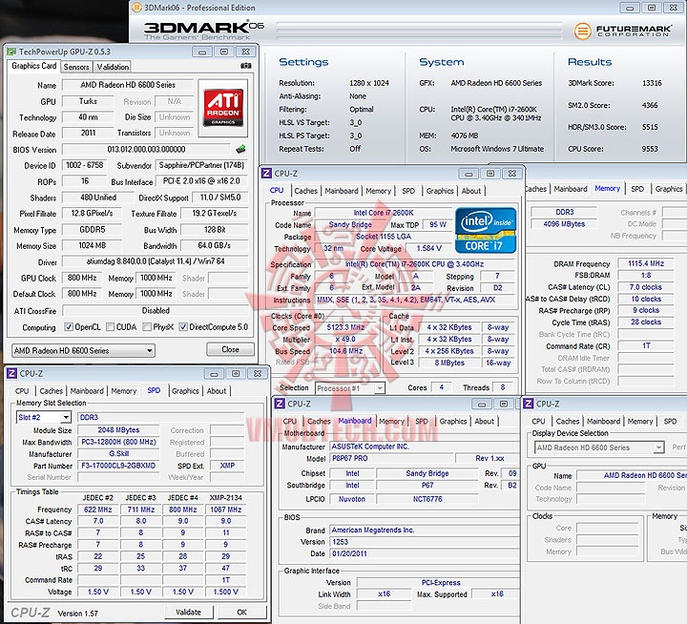Click the TechPowerUp GPU-Z title bar icon
This screenshot has width=687, height=624.
click(x=10, y=52)
